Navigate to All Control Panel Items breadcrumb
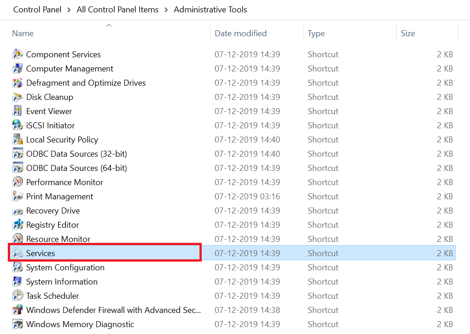This screenshot has width=470, height=334. click(117, 10)
